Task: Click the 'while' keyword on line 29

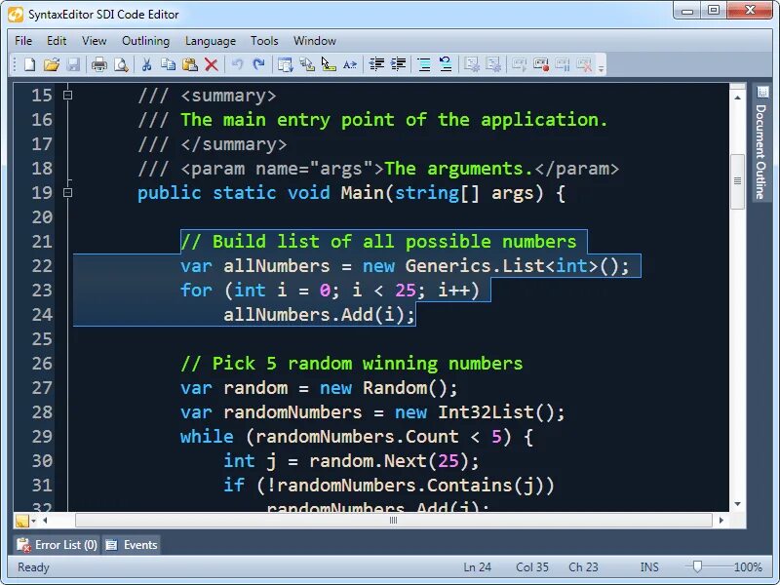Action: [207, 436]
